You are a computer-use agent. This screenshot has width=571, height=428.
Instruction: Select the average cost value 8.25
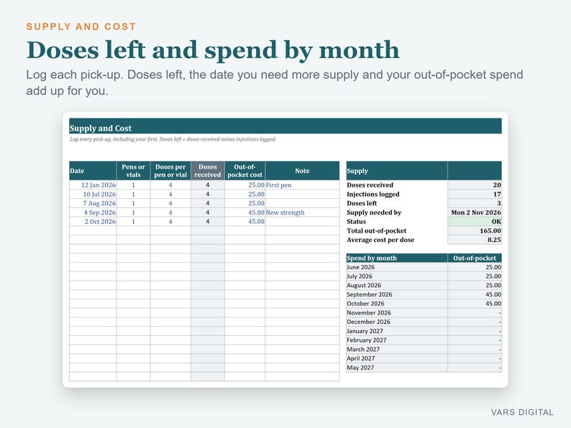tap(475, 240)
